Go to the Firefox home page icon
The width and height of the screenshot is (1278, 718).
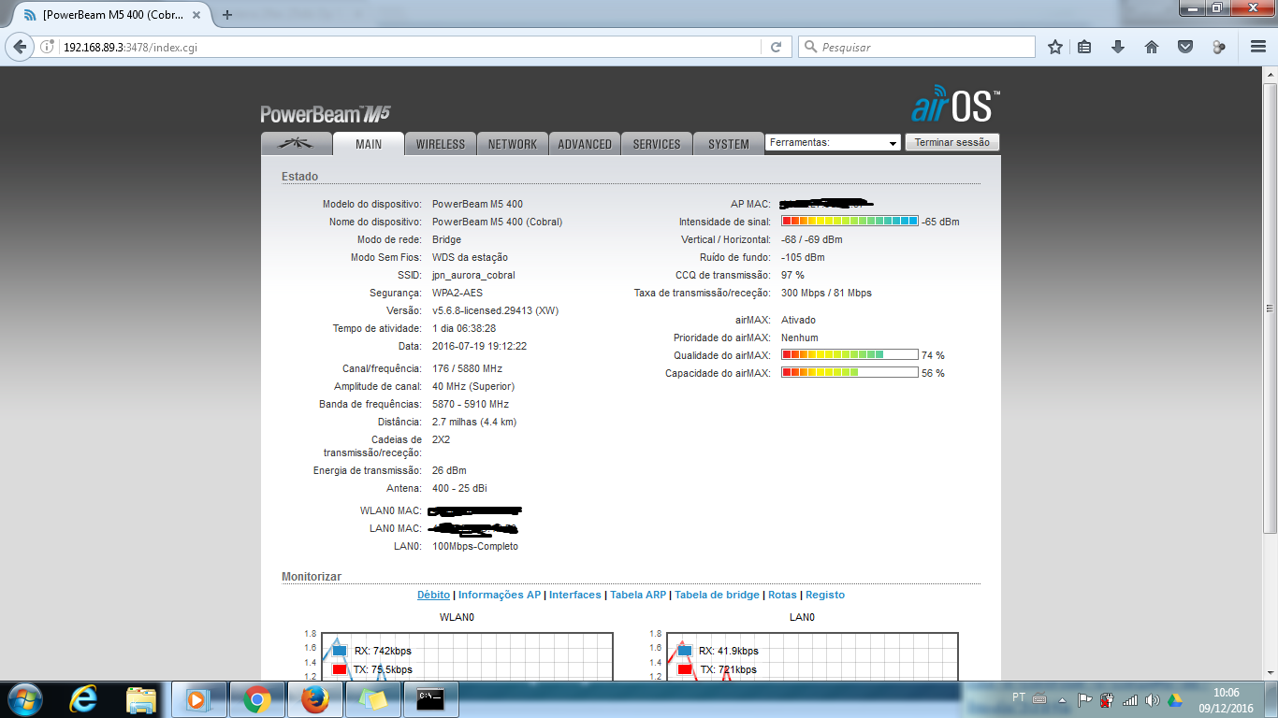pyautogui.click(x=1152, y=47)
